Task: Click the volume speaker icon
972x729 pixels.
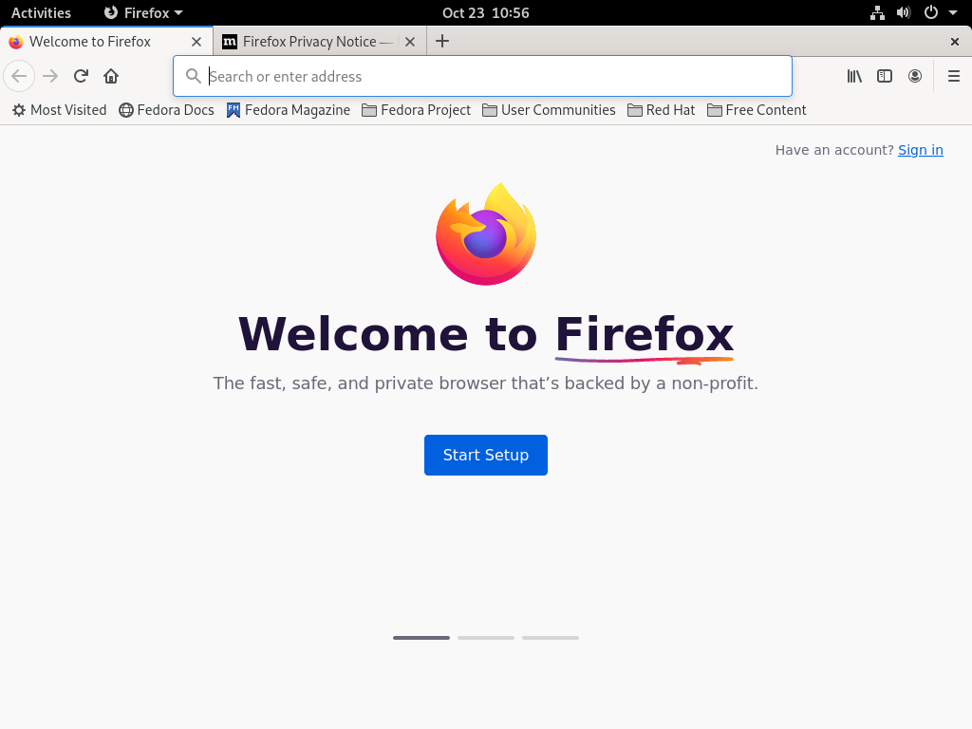Action: pyautogui.click(x=904, y=12)
